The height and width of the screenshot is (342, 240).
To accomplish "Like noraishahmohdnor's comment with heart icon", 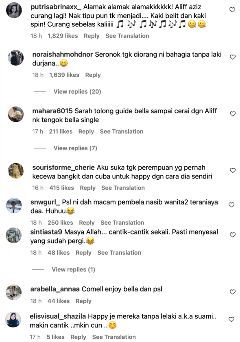I will point(233,57).
